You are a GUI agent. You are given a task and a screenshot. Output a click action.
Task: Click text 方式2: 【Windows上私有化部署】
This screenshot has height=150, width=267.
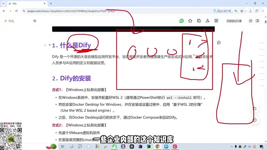coord(79,125)
